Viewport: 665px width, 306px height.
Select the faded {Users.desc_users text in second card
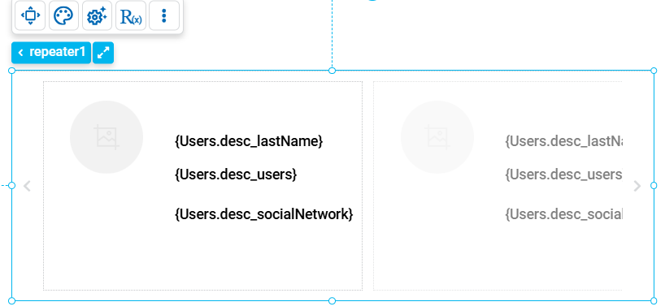click(564, 174)
